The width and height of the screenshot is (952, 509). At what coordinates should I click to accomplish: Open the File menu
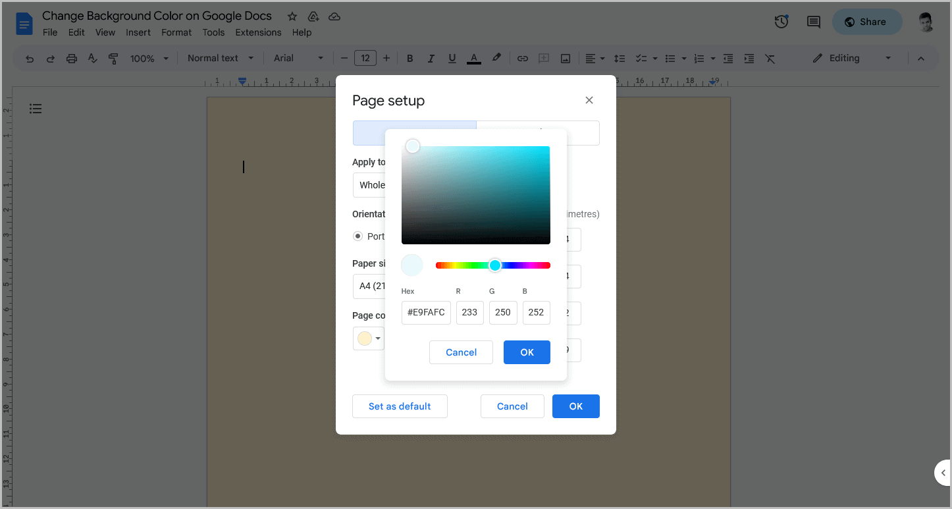click(50, 32)
